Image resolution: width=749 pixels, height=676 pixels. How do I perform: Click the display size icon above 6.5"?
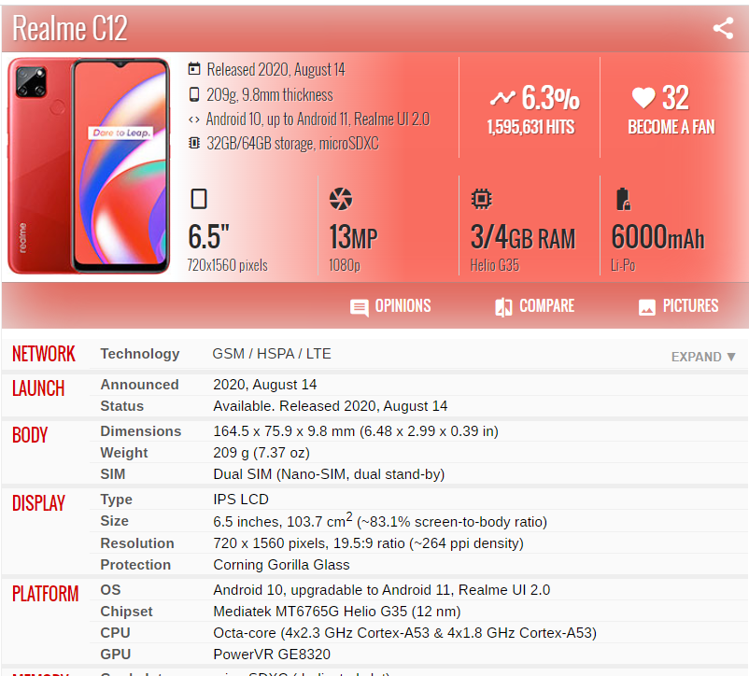click(199, 199)
